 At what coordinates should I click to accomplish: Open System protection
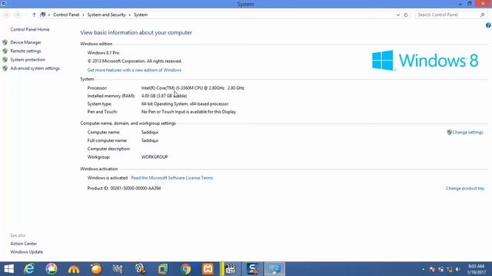(x=28, y=60)
